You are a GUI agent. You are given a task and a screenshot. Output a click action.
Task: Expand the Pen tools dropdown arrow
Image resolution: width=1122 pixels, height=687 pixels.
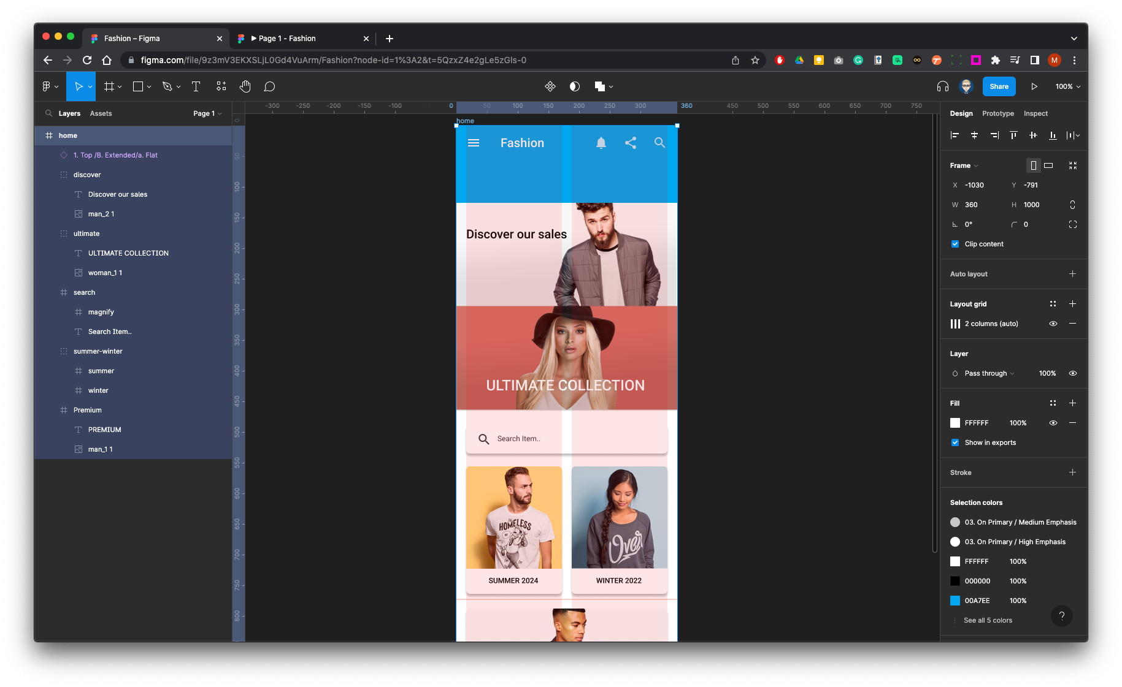pyautogui.click(x=179, y=87)
